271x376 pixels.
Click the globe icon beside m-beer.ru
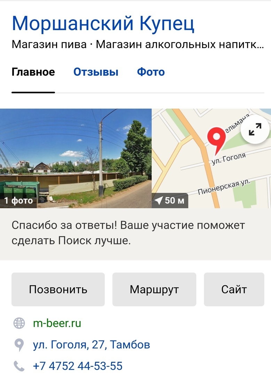(x=19, y=323)
